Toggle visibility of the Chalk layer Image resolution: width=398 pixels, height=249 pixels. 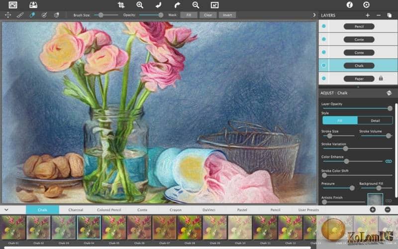pyautogui.click(x=324, y=65)
